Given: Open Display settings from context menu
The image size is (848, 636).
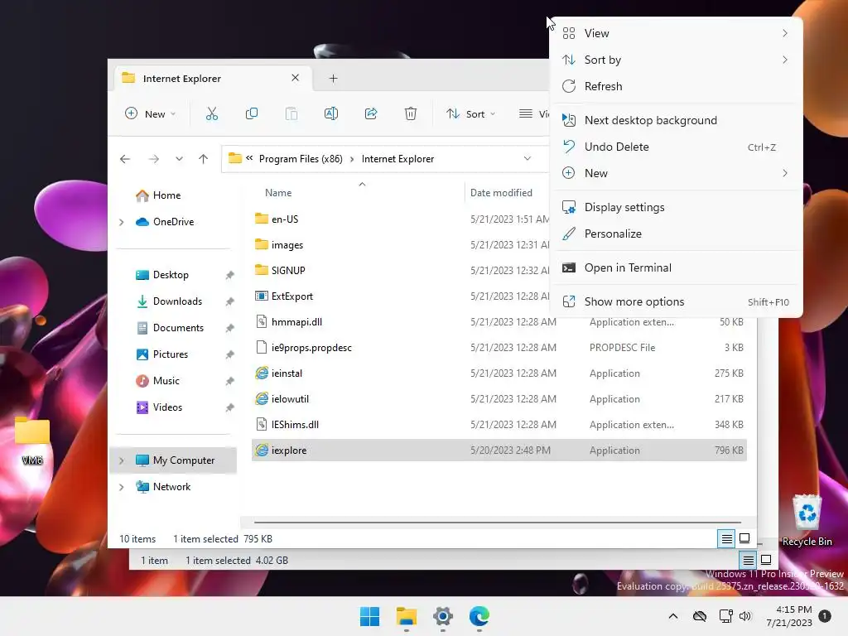Looking at the screenshot, I should click(676, 207).
